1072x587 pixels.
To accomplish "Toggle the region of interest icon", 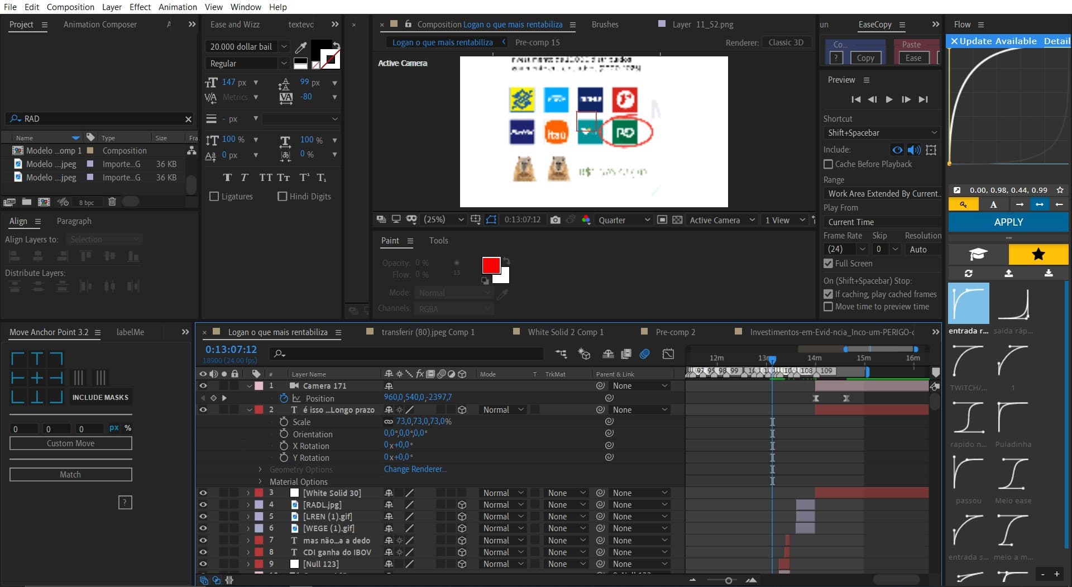I will pos(662,220).
